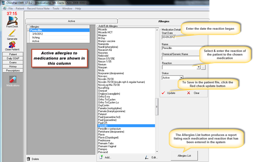Switch to the Active tab
This screenshot has width=257, height=162.
pyautogui.click(x=71, y=21)
